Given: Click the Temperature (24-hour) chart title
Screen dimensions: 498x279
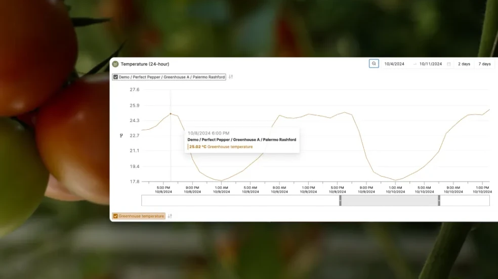Looking at the screenshot, I should click(x=145, y=64).
